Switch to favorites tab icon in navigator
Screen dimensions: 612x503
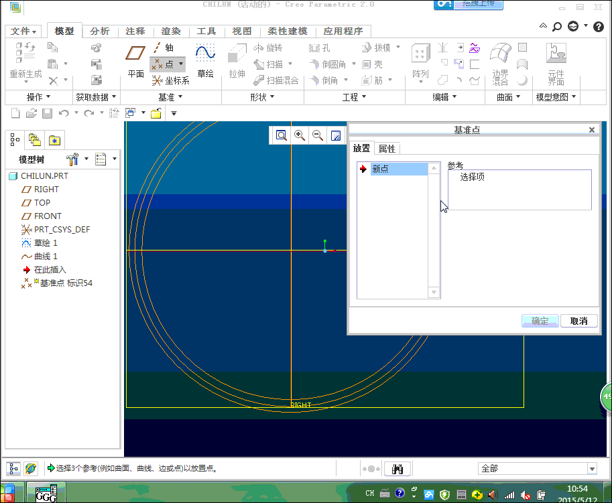[x=54, y=141]
